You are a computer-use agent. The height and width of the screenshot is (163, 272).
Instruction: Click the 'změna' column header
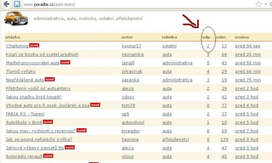click(x=242, y=37)
